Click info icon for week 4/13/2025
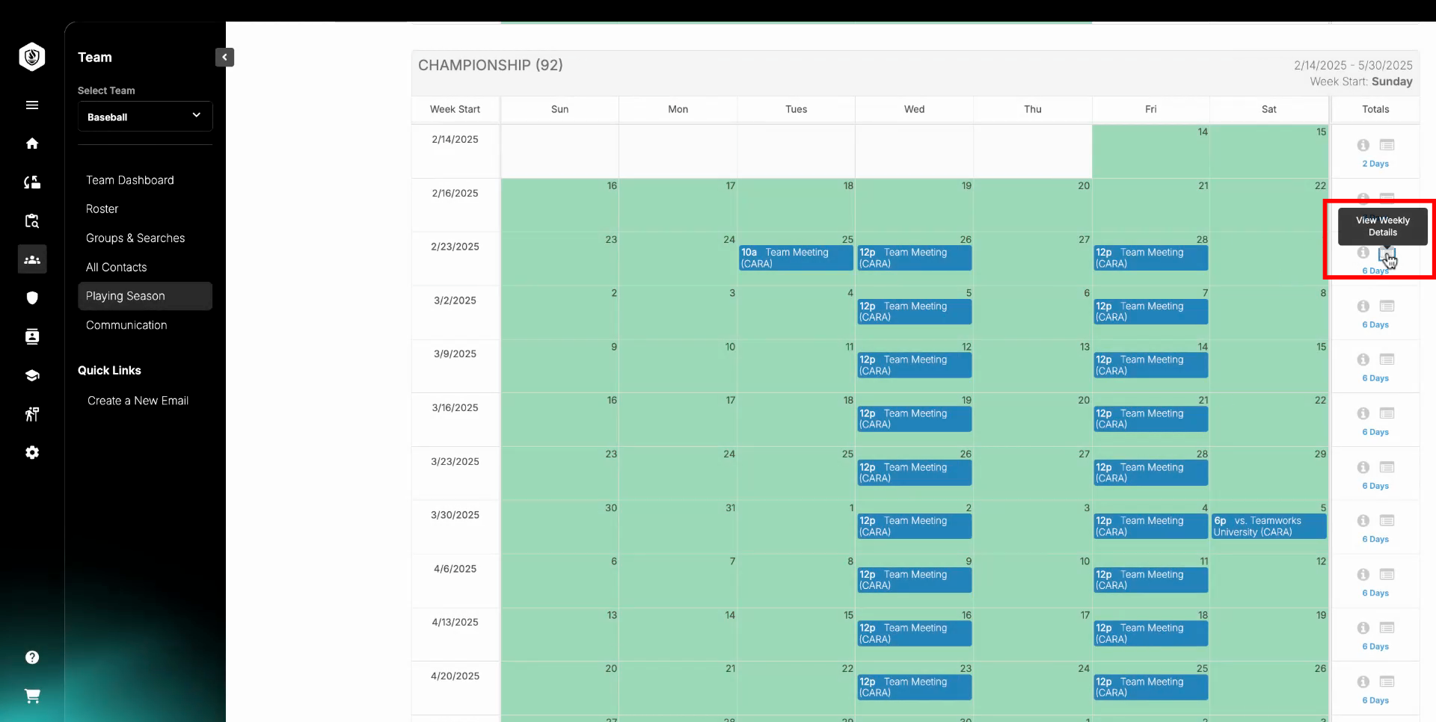The width and height of the screenshot is (1436, 722). pyautogui.click(x=1363, y=629)
